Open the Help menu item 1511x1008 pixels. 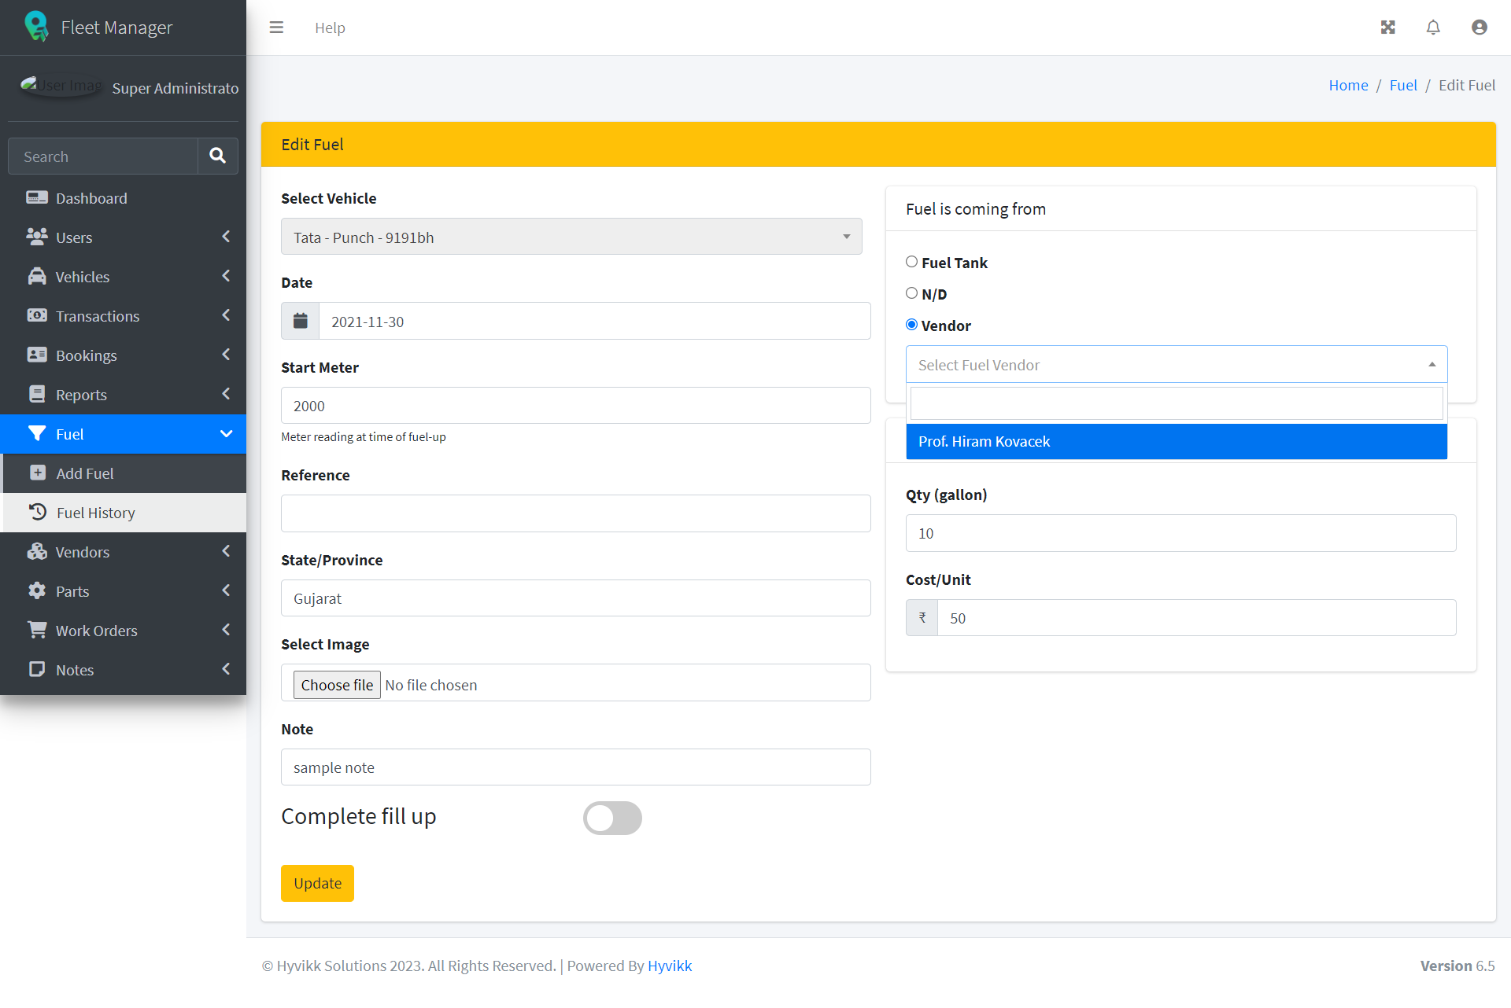pos(330,28)
